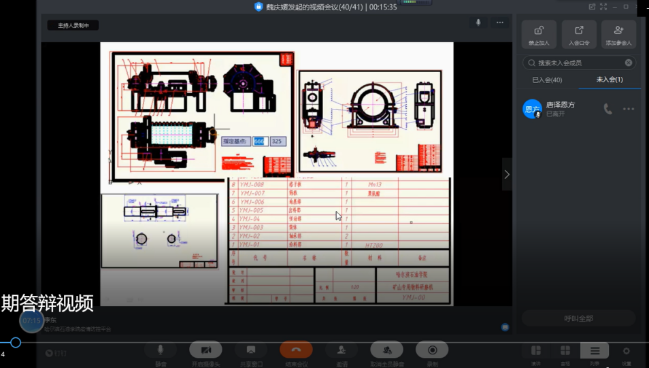Click 禁止加入 lock meeting button
This screenshot has width=649, height=368.
click(x=539, y=34)
